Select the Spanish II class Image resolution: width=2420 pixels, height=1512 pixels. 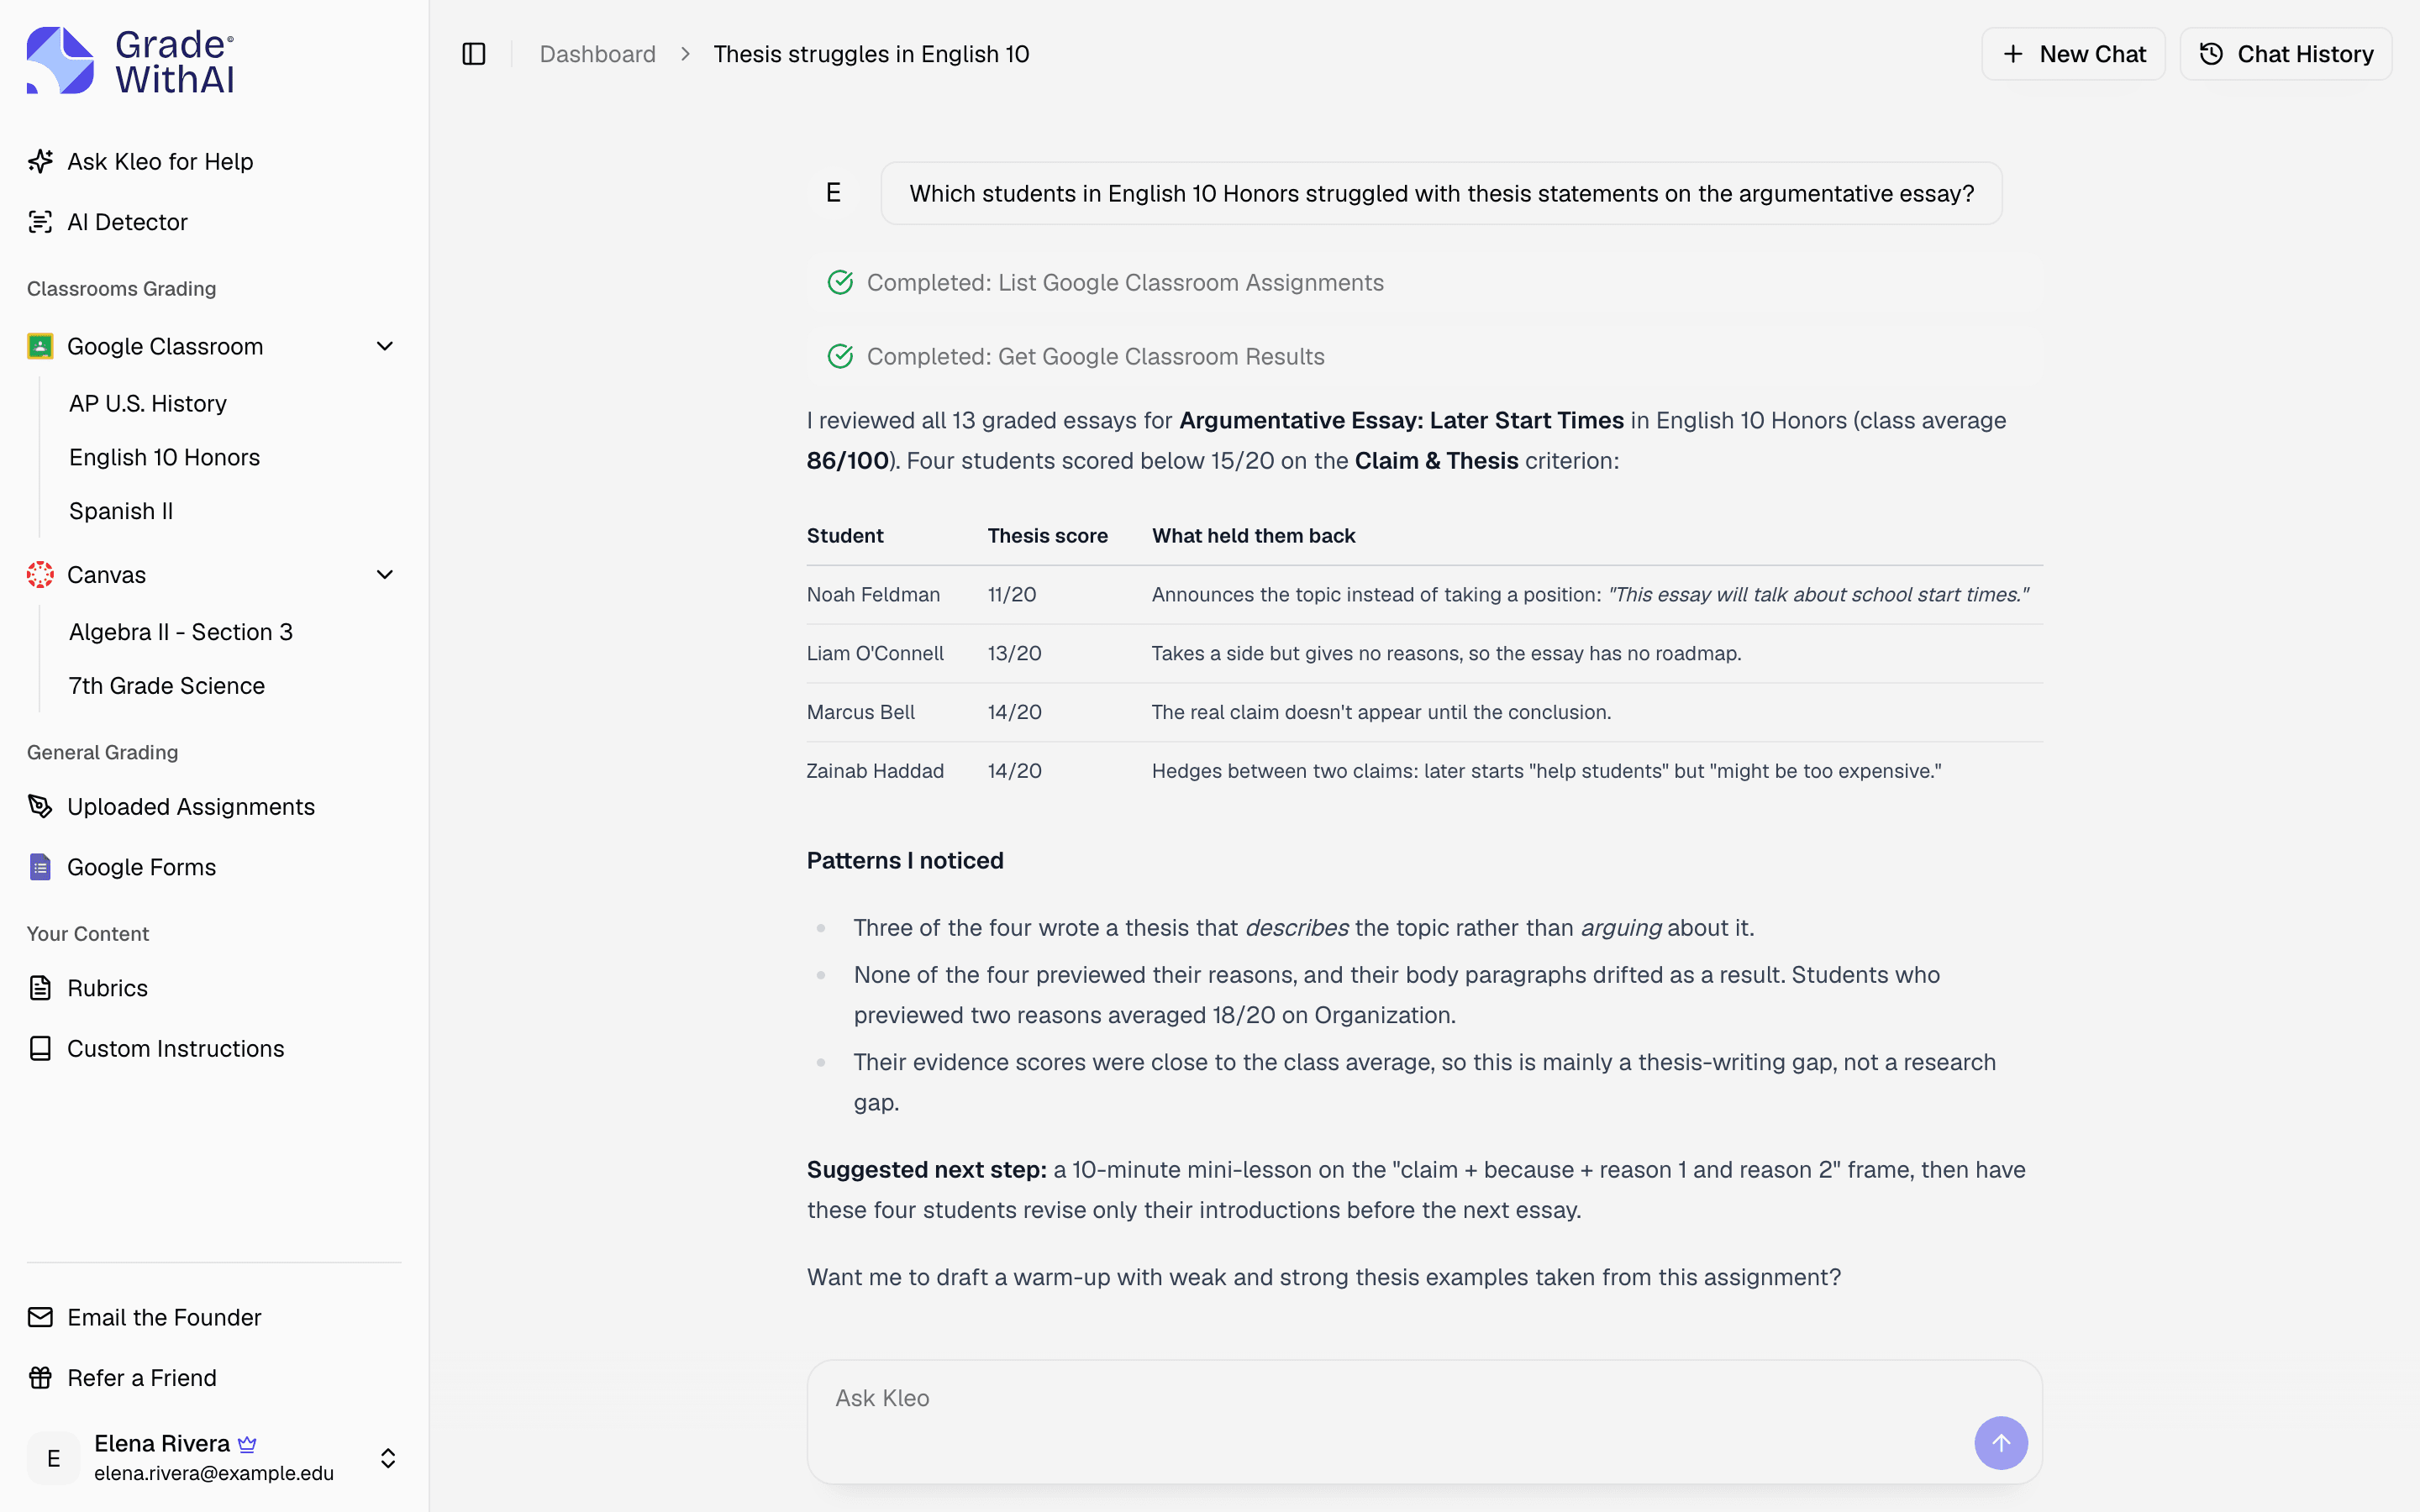point(121,511)
